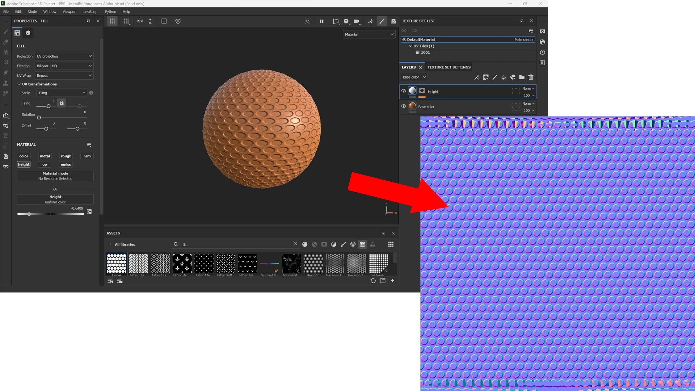The image size is (695, 391).
Task: Click the Height uniform color button
Action: coord(55,199)
